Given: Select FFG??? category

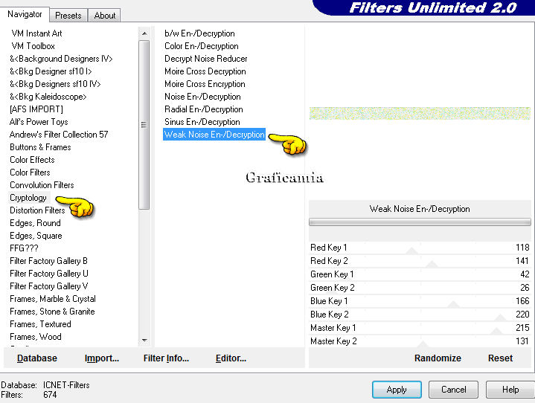Looking at the screenshot, I should click(24, 248).
